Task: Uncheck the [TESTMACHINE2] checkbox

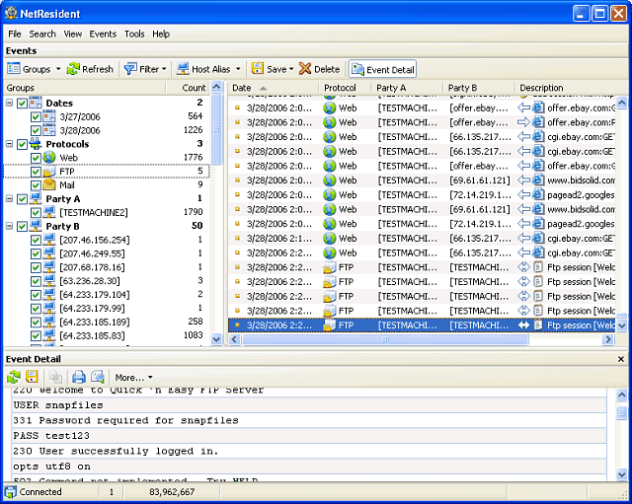Action: [36, 213]
